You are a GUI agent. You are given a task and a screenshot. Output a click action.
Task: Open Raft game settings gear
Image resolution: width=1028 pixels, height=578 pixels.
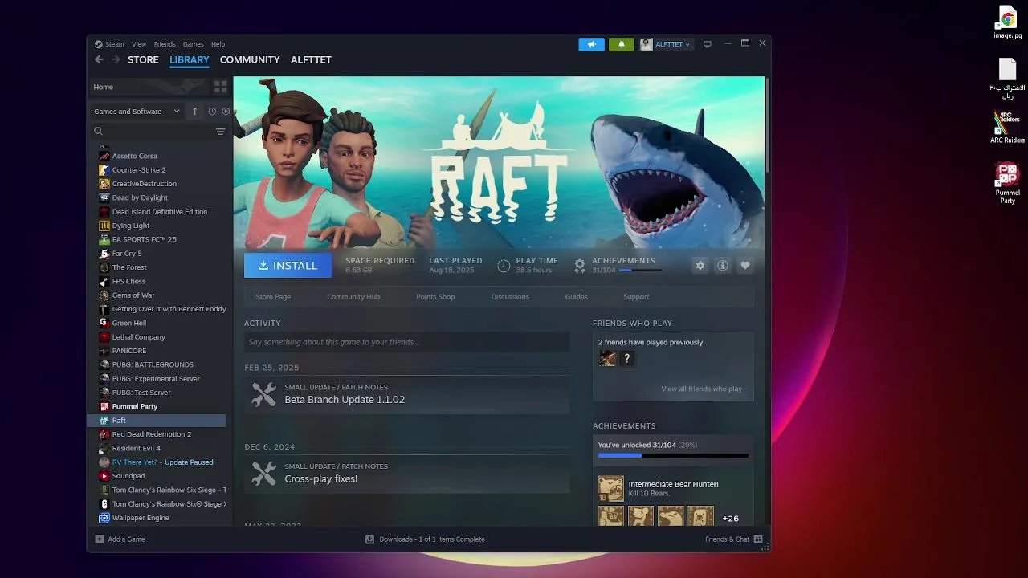coord(700,266)
